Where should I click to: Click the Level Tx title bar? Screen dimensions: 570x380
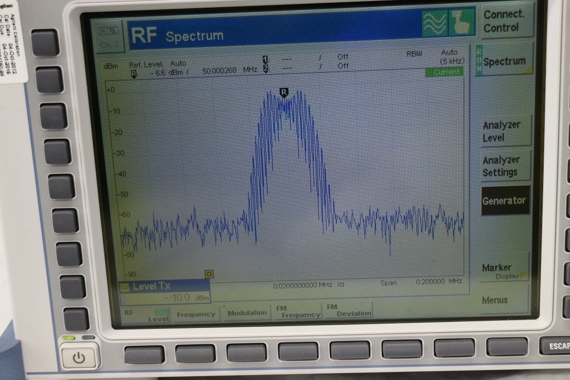click(164, 286)
